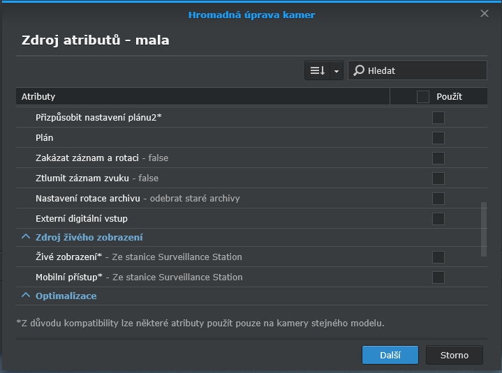Viewport: 502px width, 373px height.
Task: Collapse the Zdroj živého zobrazení section
Action: click(26, 238)
